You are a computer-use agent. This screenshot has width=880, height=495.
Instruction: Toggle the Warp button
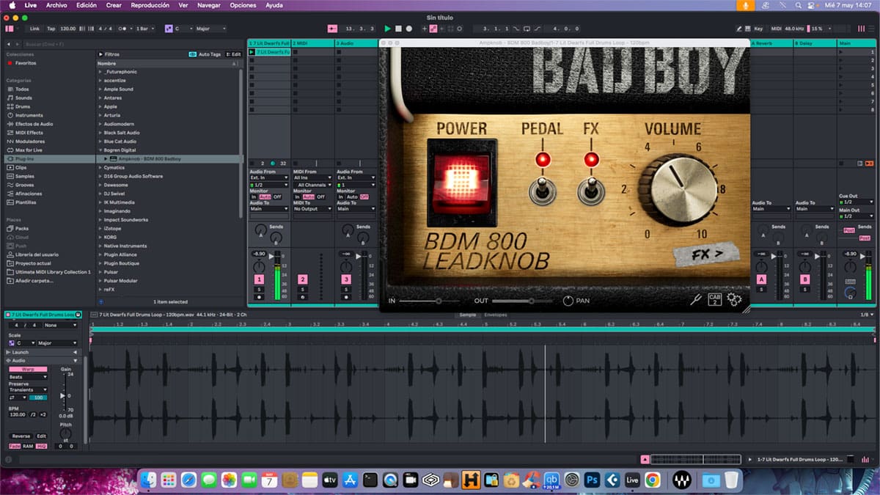click(x=28, y=369)
